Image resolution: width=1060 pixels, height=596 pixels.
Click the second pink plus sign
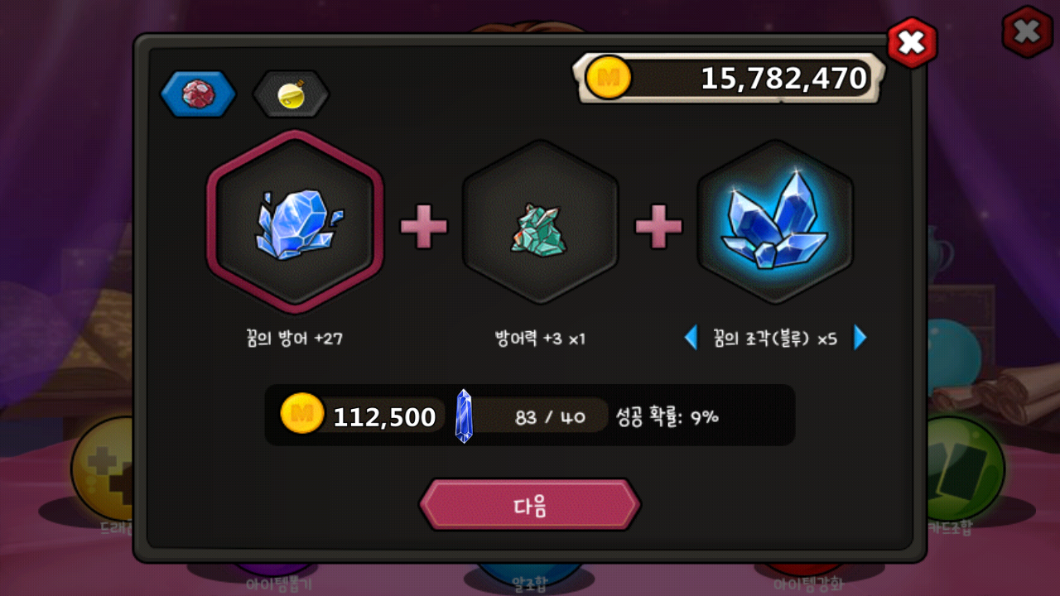658,226
